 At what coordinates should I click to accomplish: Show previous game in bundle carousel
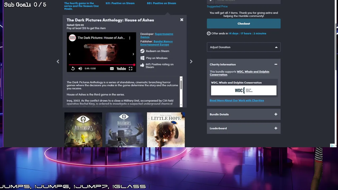tap(58, 61)
